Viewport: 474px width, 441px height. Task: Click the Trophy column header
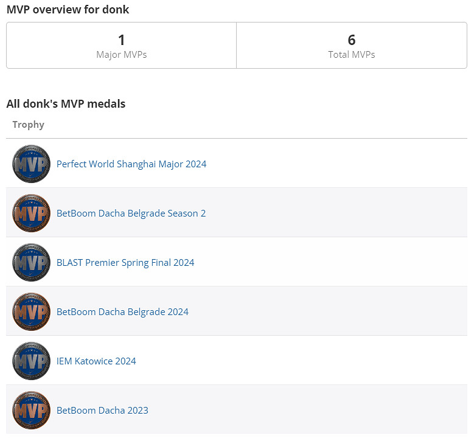[x=29, y=125]
